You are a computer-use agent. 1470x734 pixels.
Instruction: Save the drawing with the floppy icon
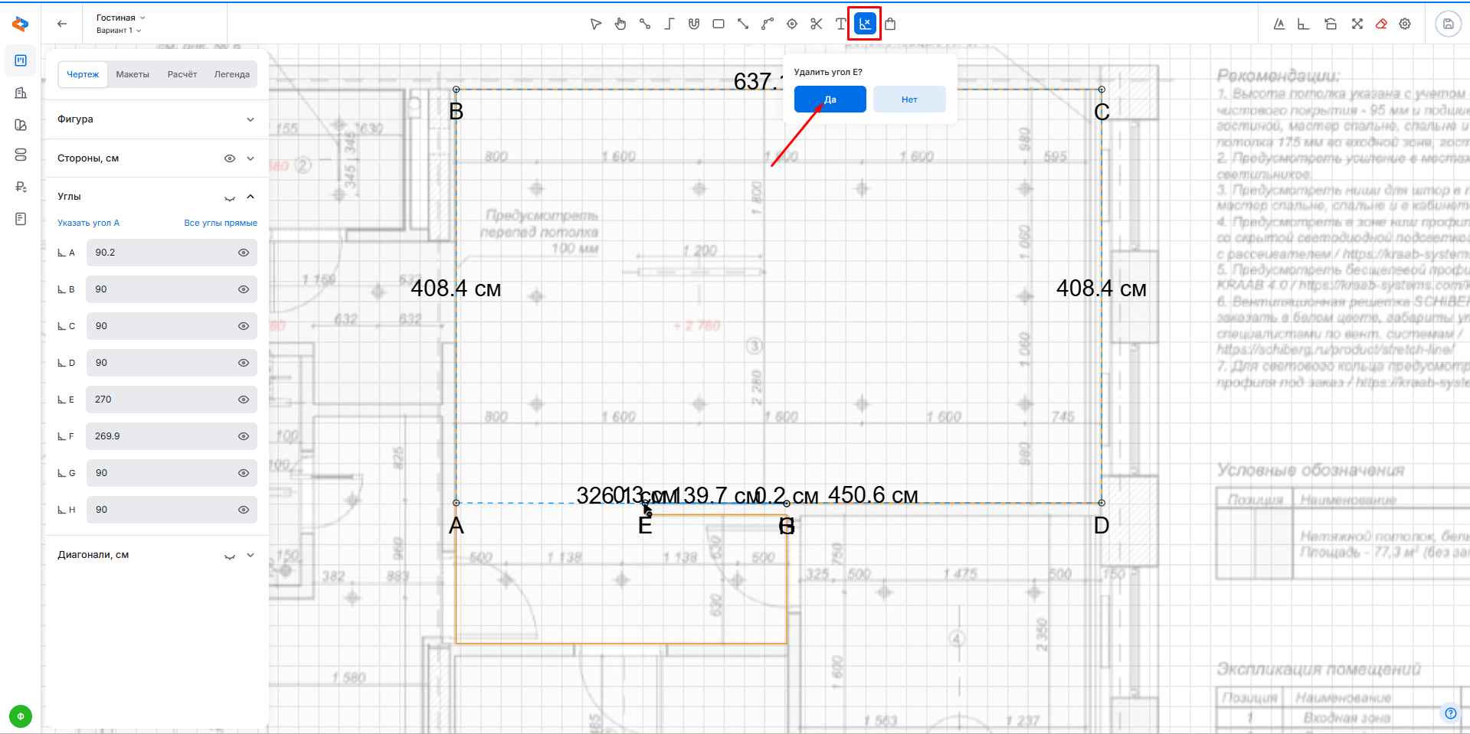[1448, 24]
